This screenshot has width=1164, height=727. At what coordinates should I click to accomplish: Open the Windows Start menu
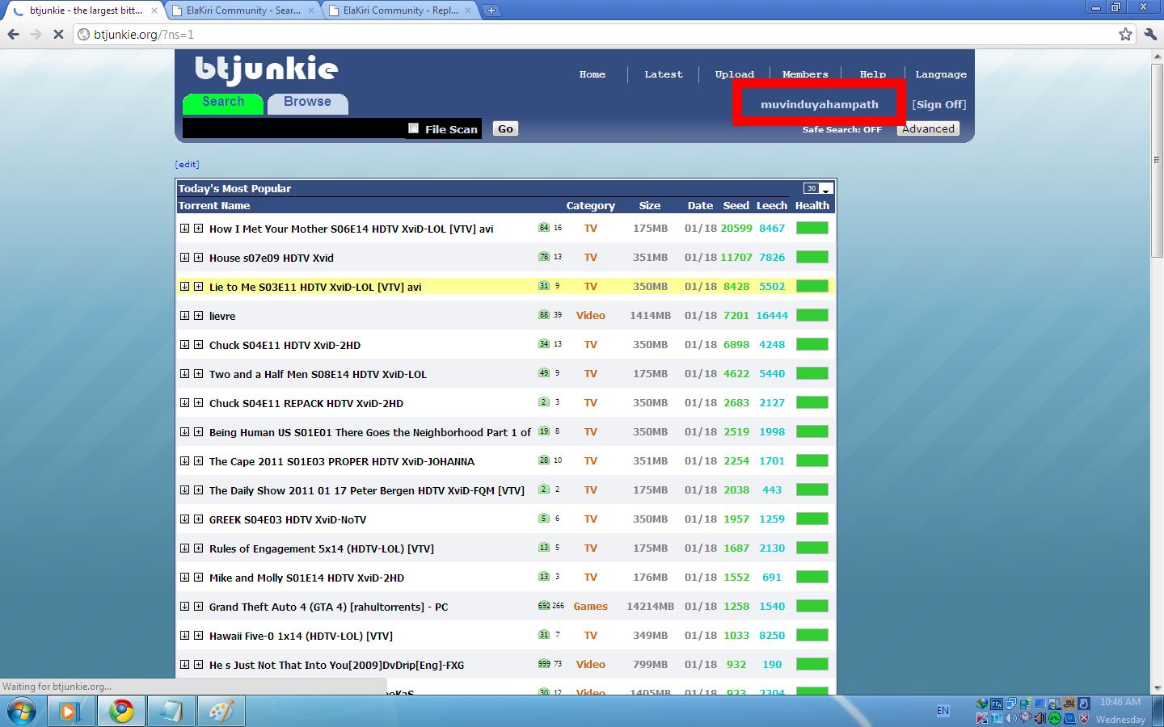pyautogui.click(x=22, y=711)
